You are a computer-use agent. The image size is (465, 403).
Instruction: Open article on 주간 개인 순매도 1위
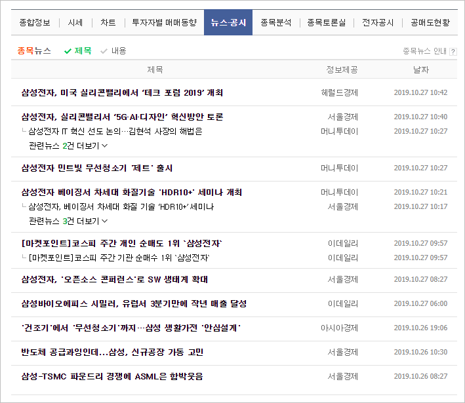[121, 243]
